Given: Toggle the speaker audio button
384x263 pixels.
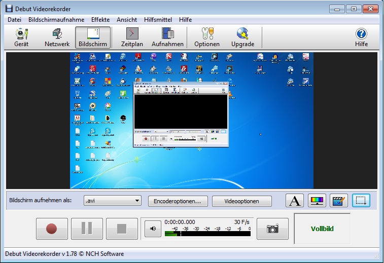Looking at the screenshot, I should 153,229.
